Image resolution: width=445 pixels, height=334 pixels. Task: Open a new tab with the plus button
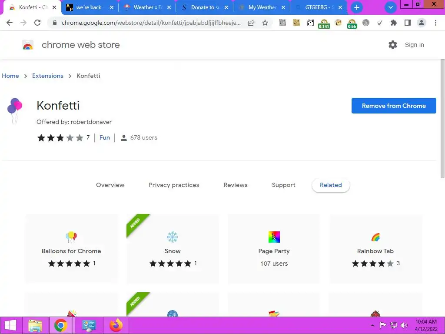point(357,7)
